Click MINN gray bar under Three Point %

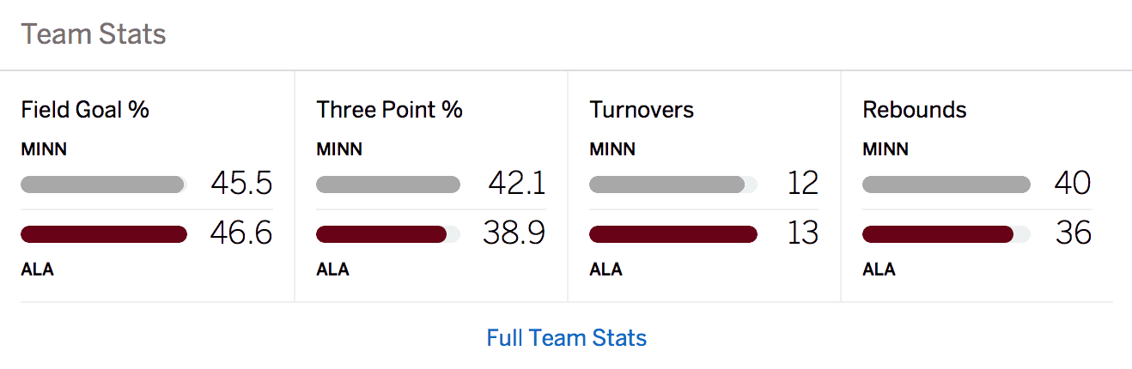(388, 184)
